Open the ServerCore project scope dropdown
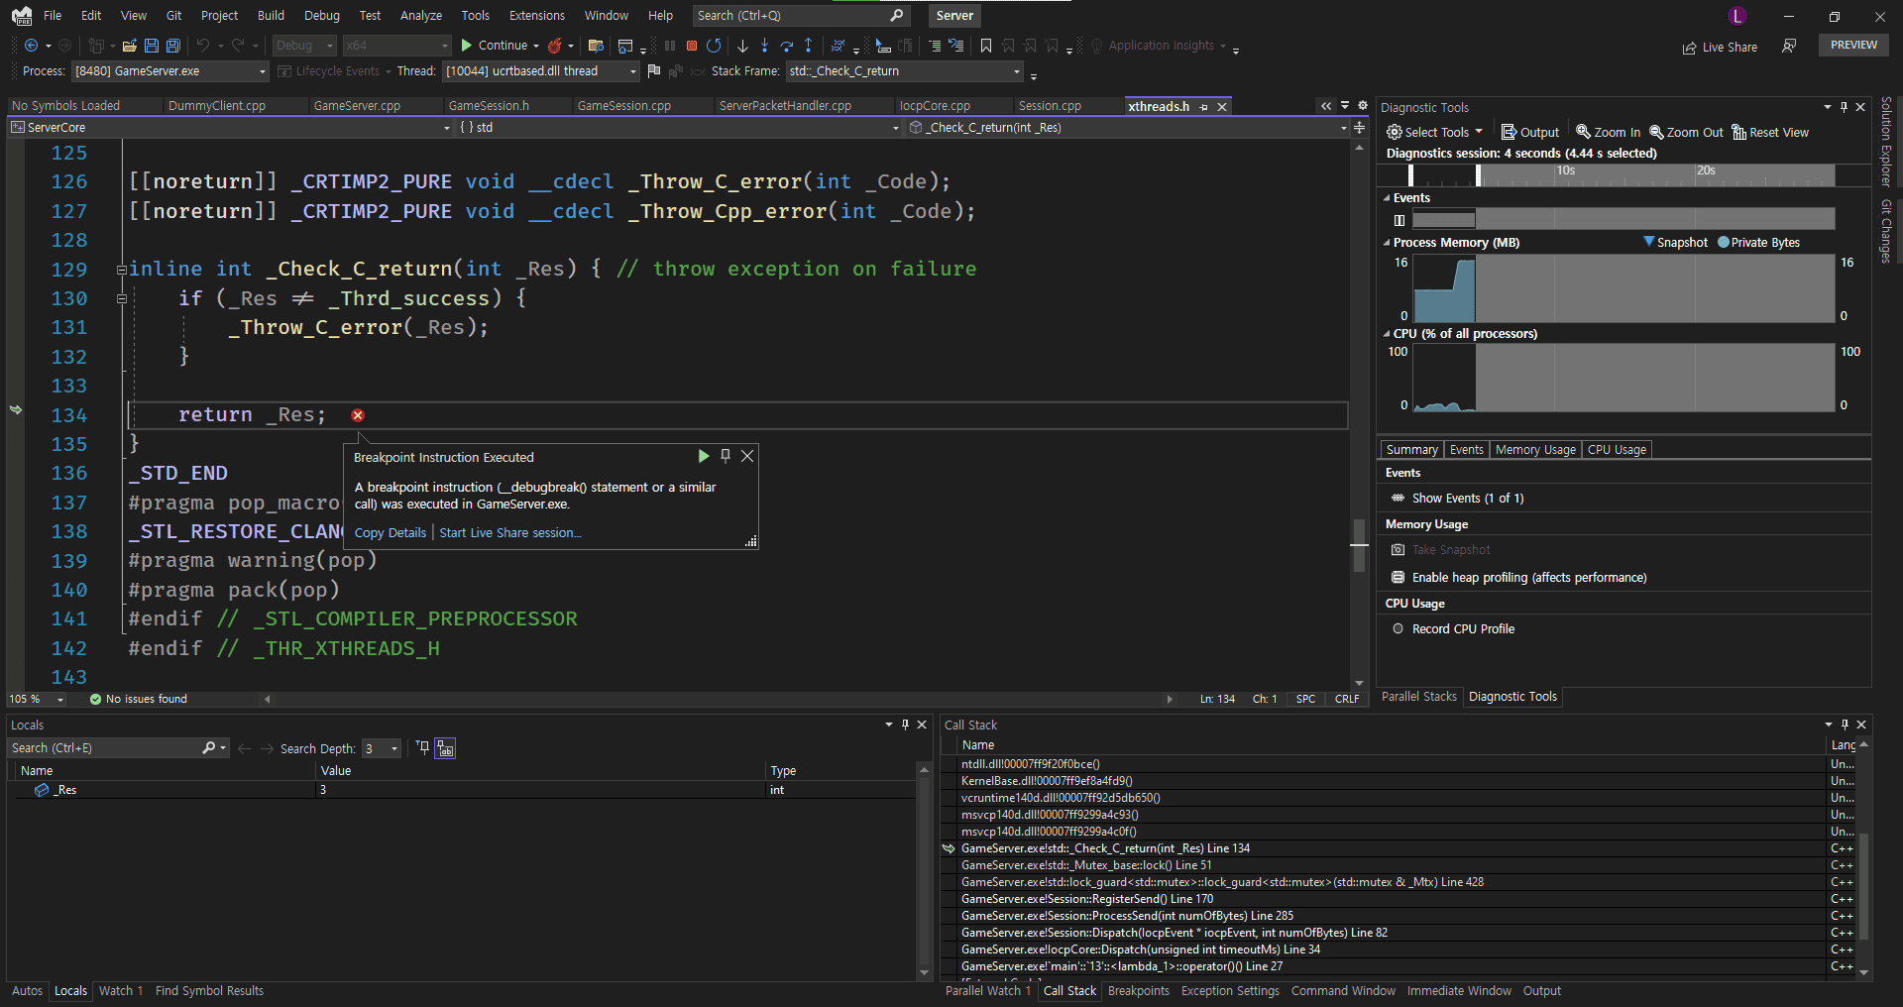 (x=230, y=127)
